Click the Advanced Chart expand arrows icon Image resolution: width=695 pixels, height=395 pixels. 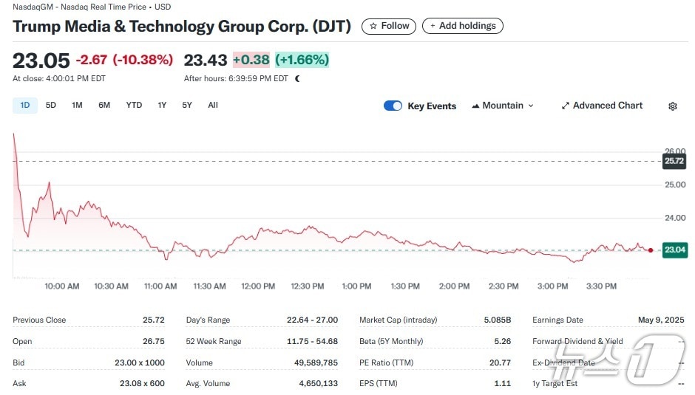coord(566,106)
